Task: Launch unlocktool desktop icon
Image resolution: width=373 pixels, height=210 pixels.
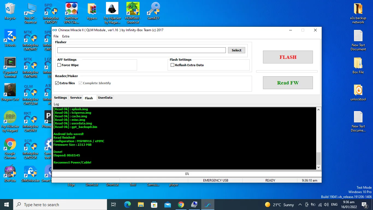Action: click(358, 93)
